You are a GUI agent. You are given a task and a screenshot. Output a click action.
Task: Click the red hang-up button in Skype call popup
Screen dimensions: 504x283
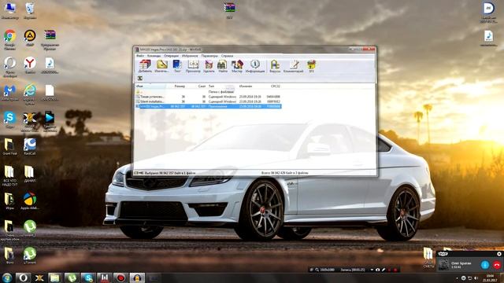tap(497, 265)
